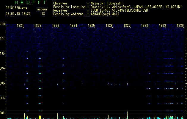Click the yellow intensity spike below 1827
187x119 pixels.
127,115
